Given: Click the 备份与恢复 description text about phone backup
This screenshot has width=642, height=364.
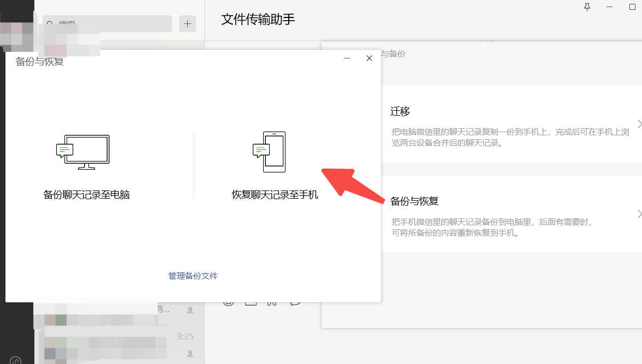Looking at the screenshot, I should pyautogui.click(x=492, y=227).
